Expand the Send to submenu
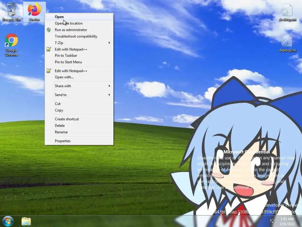This screenshot has height=227, width=302. [79, 95]
